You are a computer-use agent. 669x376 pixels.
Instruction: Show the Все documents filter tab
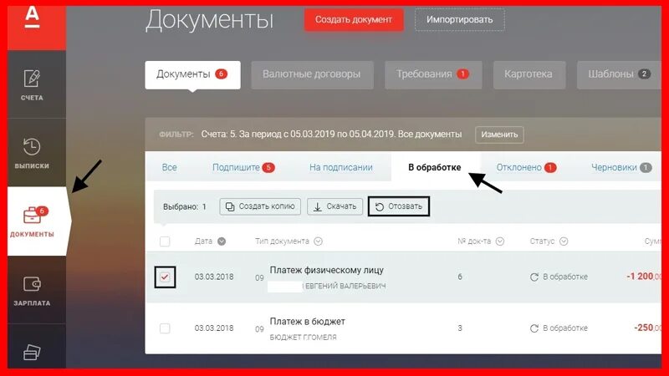170,168
